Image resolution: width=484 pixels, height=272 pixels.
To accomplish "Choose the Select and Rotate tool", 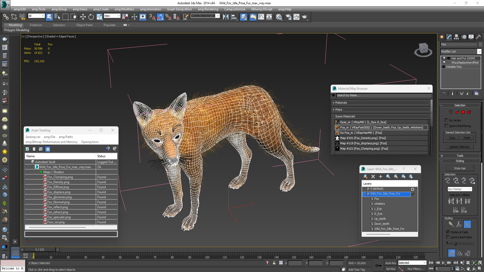I will pyautogui.click(x=91, y=17).
